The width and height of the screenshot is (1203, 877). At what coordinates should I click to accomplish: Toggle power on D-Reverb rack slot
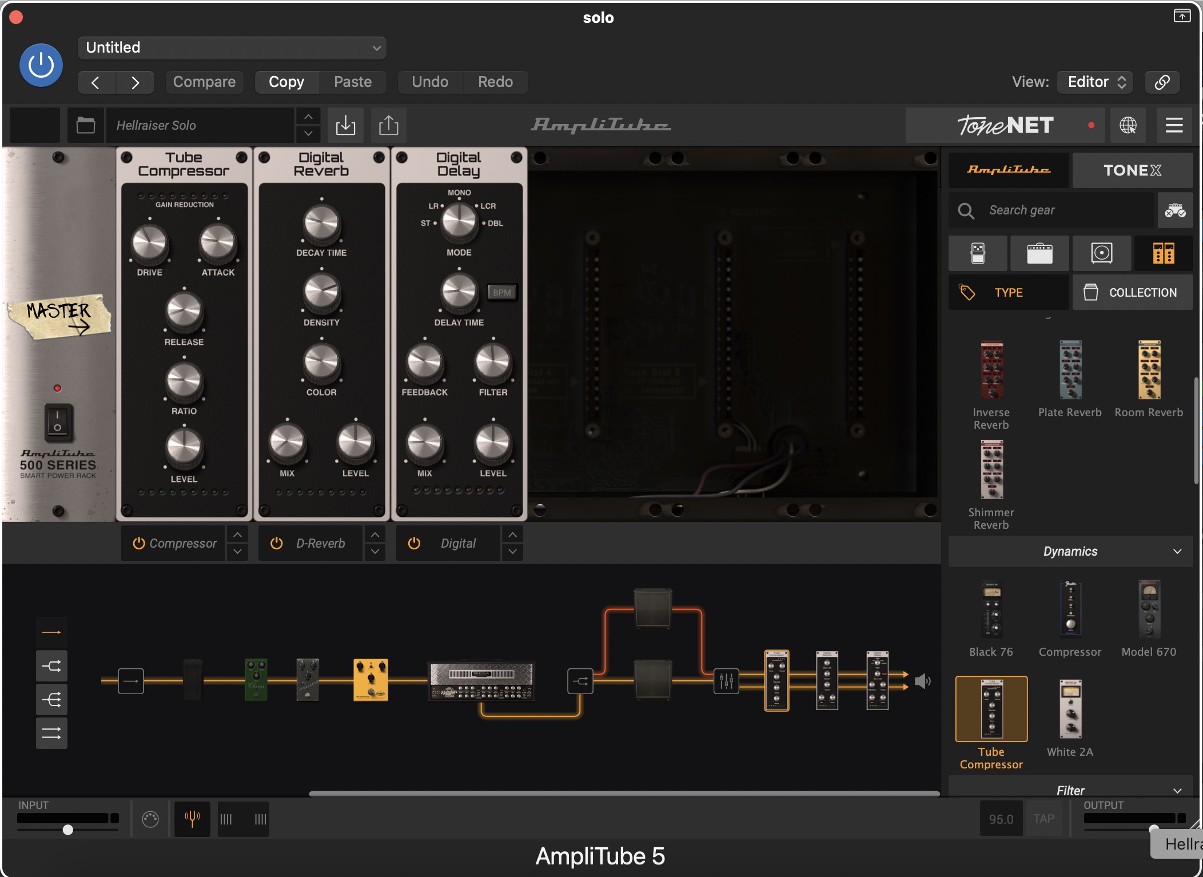(x=276, y=543)
